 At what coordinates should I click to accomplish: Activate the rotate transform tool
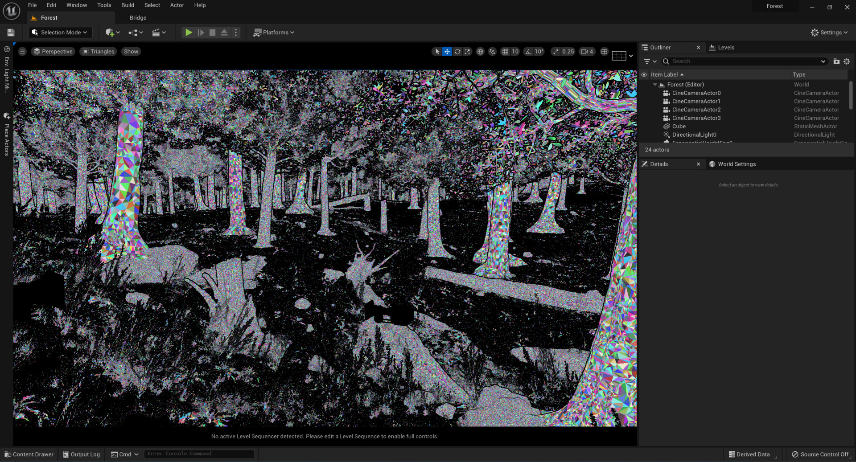click(457, 52)
